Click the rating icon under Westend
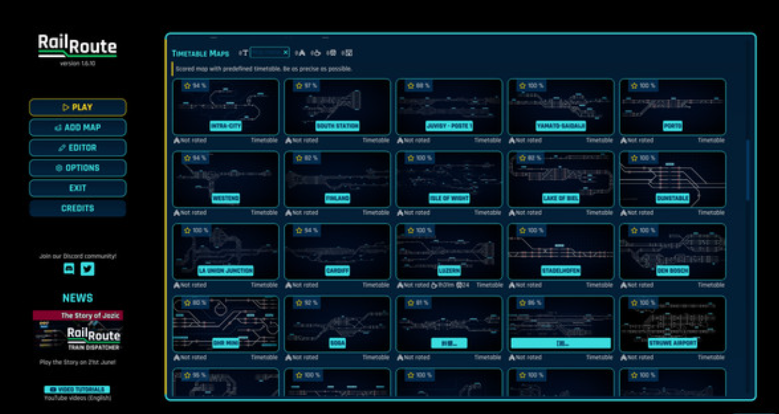The height and width of the screenshot is (414, 779). 176,212
